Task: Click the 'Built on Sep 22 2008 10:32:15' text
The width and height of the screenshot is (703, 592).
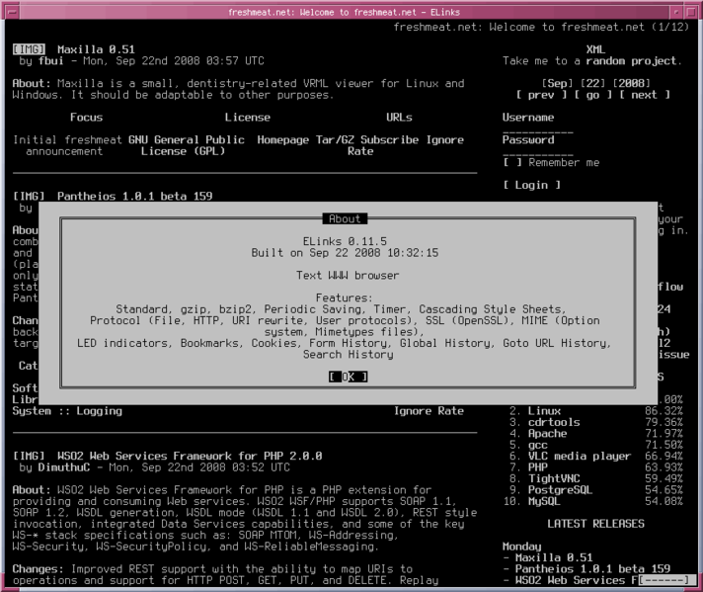Action: (x=345, y=252)
